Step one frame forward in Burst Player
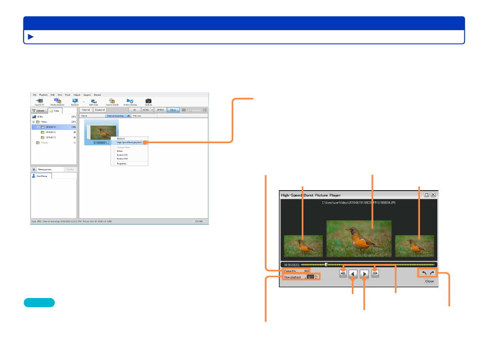Screen dimensions: 488x344 point(375,273)
